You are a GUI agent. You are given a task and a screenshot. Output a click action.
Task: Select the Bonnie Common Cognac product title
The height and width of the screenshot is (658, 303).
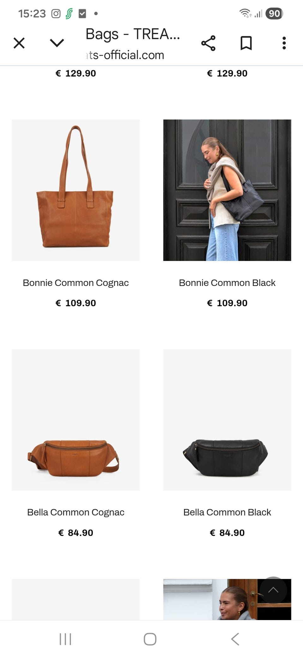coord(76,283)
